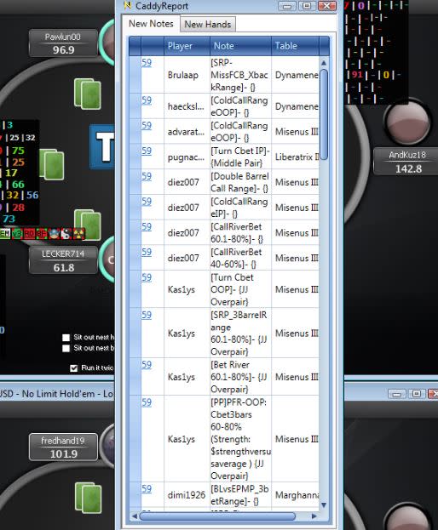Click the fredhand19 player name plate
The image size is (438, 530).
(64, 447)
